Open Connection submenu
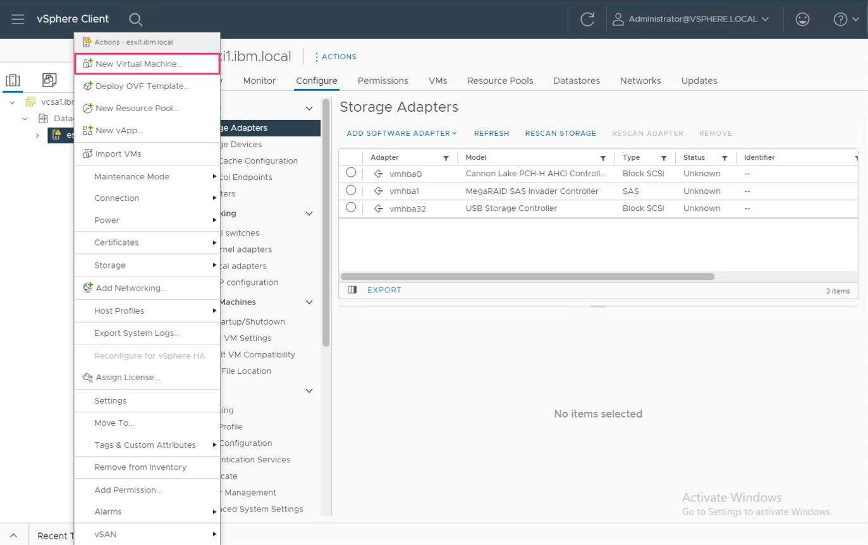Screen dimensions: 868x545 pyautogui.click(x=147, y=198)
